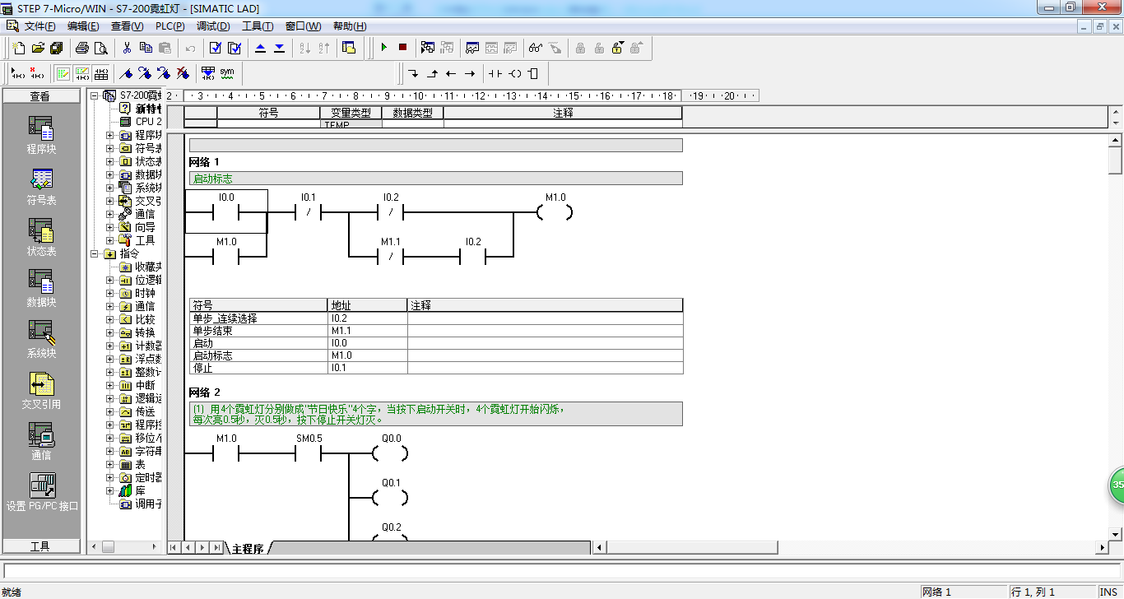1124x599 pixels.
Task: Put the PLC in RUN with the green arrow
Action: (383, 48)
